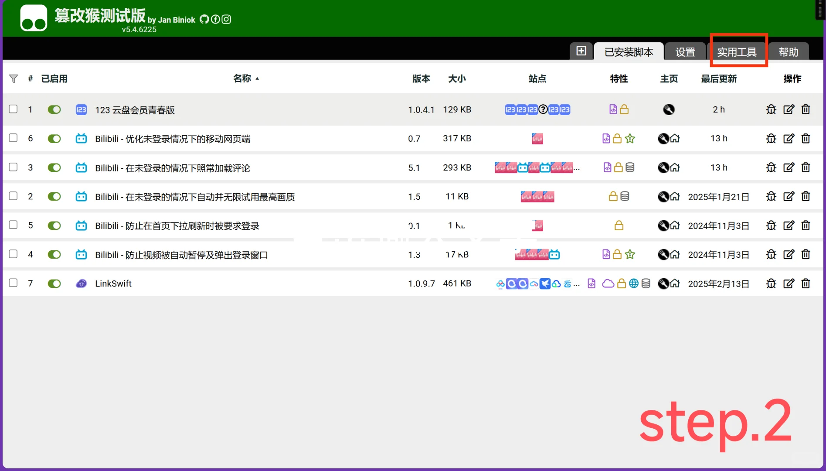Click the star icon in Bilibili 移动网页端 row
Screen dimensions: 826x471
[x=630, y=139]
